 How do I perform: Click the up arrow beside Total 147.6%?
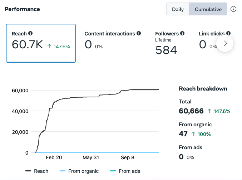tap(209, 111)
